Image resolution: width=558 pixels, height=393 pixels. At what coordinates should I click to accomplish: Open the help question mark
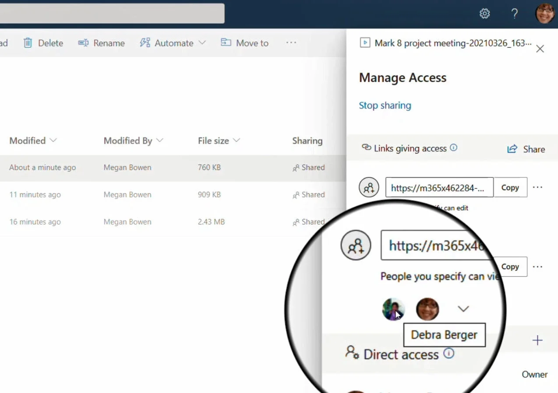515,14
